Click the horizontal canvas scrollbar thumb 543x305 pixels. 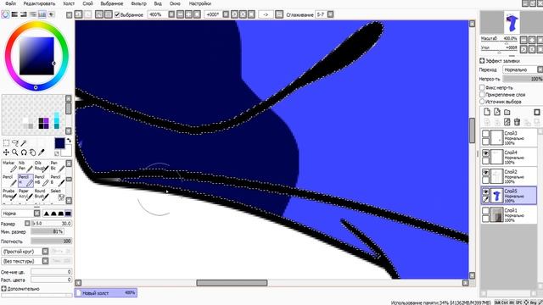232,283
